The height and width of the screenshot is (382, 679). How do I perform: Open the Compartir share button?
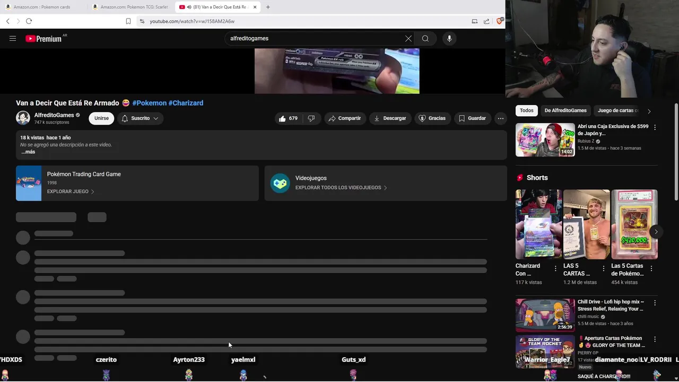[345, 118]
